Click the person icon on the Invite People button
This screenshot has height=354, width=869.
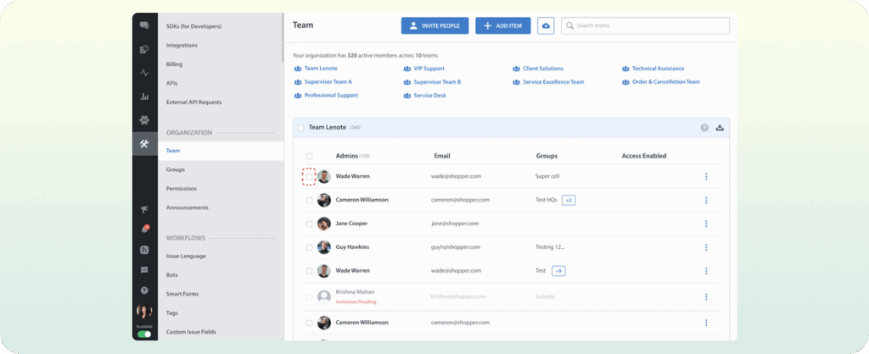point(413,25)
